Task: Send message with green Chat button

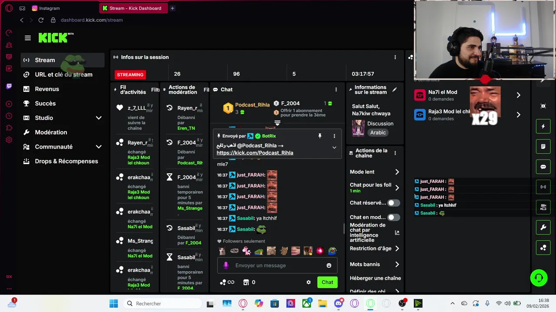Action: [328, 282]
